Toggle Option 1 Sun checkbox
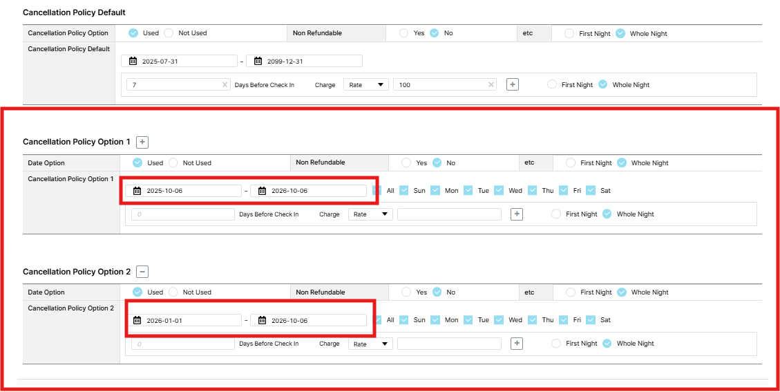Image resolution: width=780 pixels, height=392 pixels. click(404, 190)
